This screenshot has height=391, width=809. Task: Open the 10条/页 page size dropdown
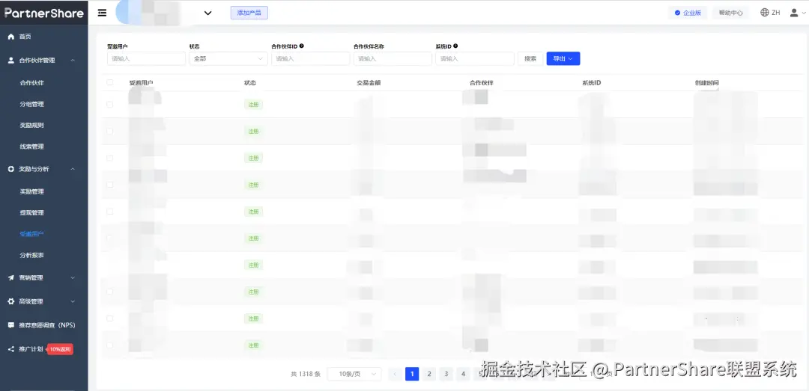[354, 374]
